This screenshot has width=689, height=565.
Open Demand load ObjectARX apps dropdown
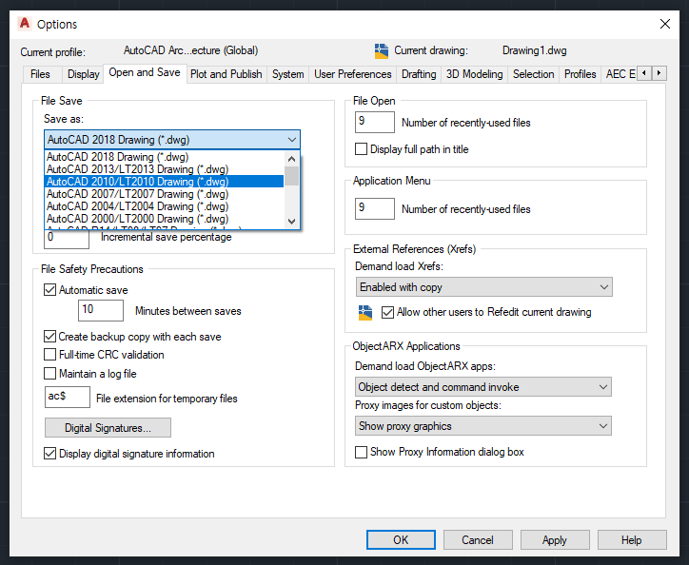[x=482, y=387]
